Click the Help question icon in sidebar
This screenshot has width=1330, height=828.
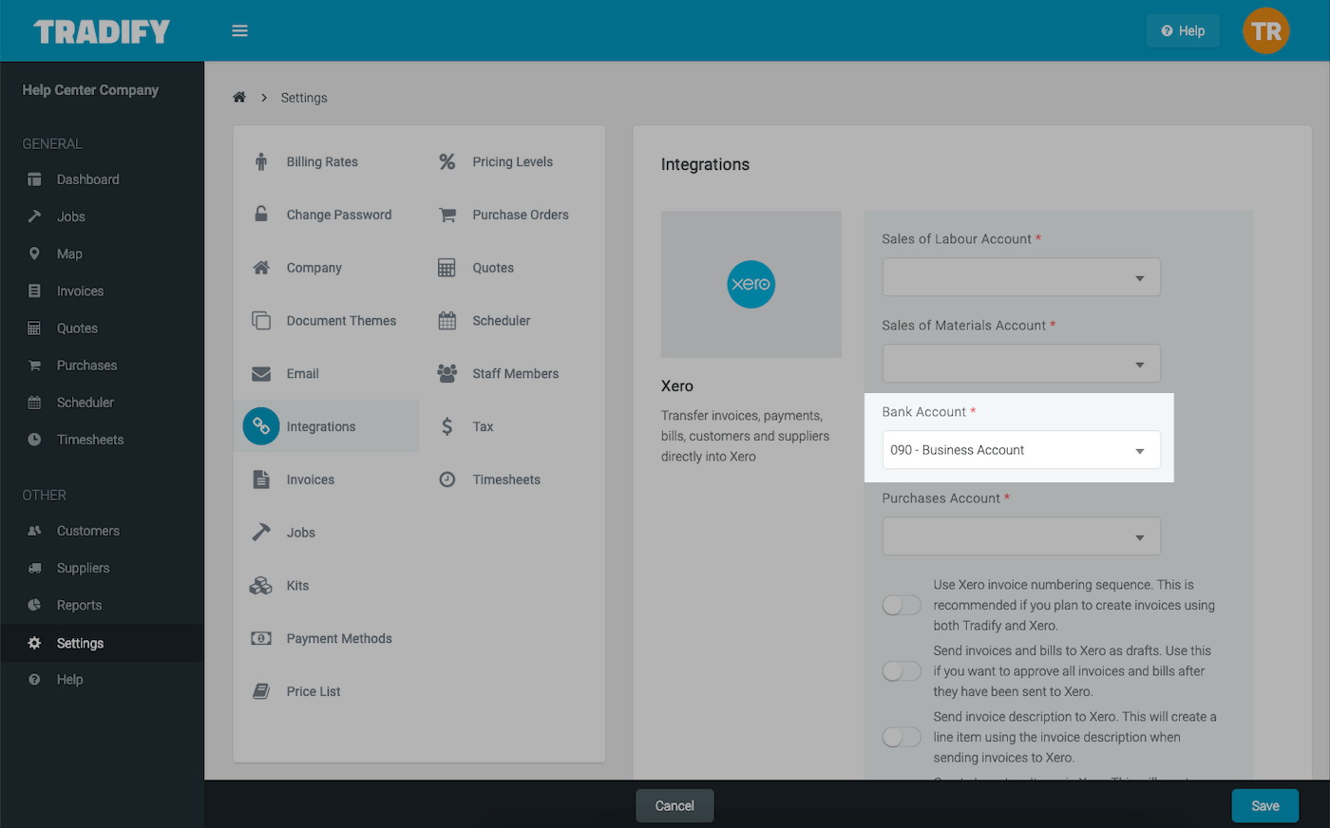(34, 680)
